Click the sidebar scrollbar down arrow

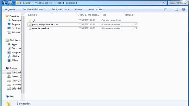tap(23, 99)
